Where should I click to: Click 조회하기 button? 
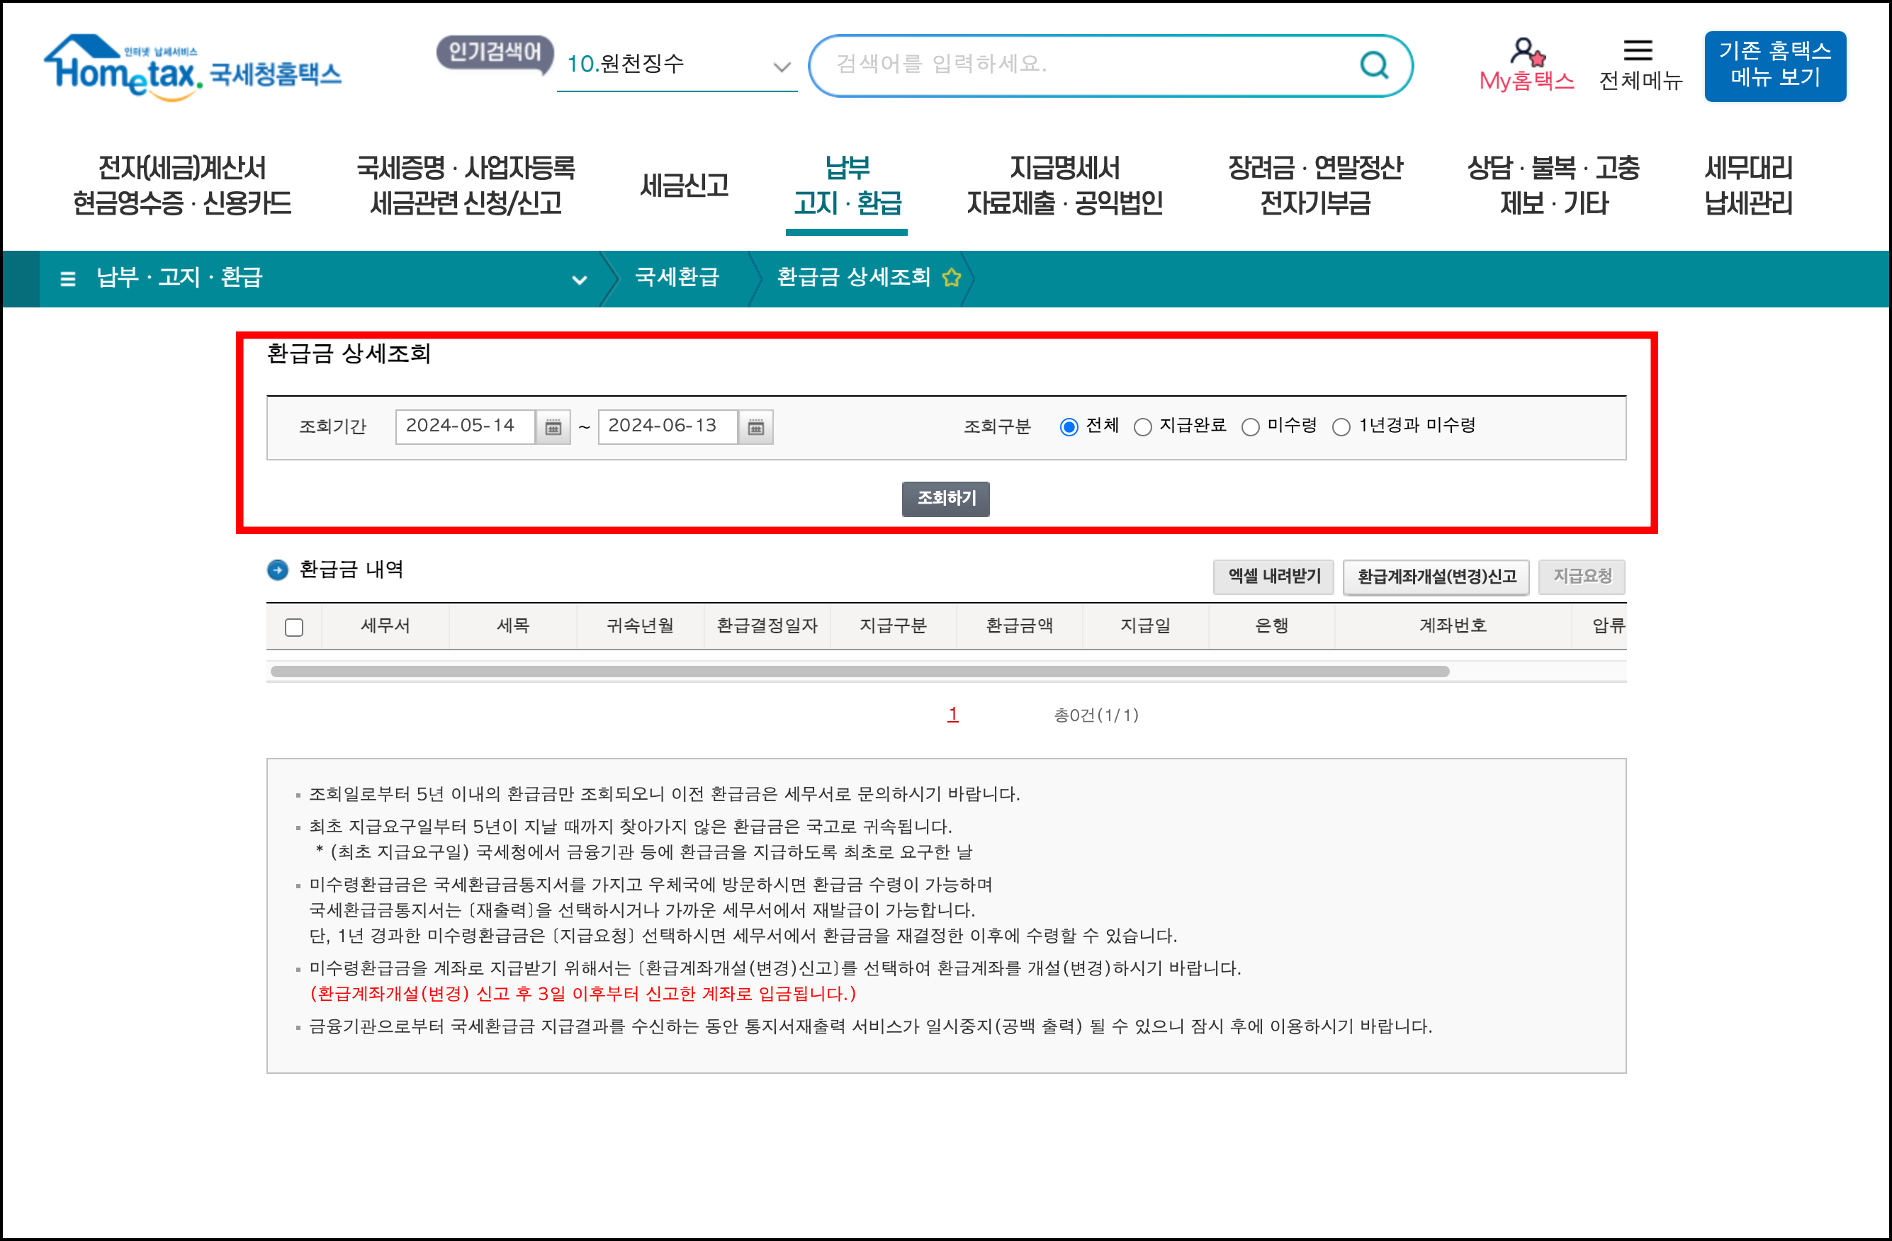tap(946, 499)
